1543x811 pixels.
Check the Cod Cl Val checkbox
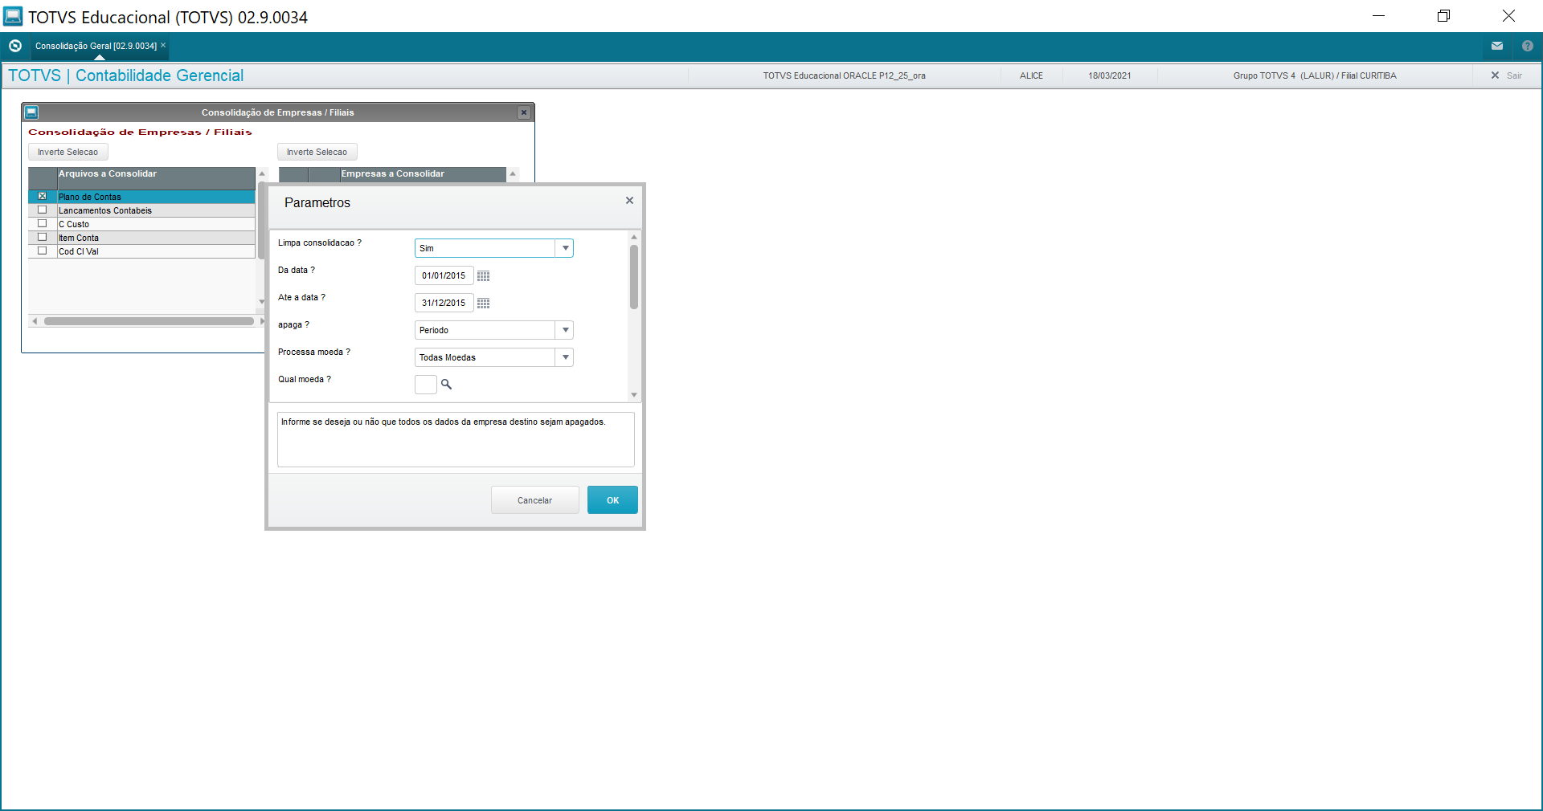[43, 251]
